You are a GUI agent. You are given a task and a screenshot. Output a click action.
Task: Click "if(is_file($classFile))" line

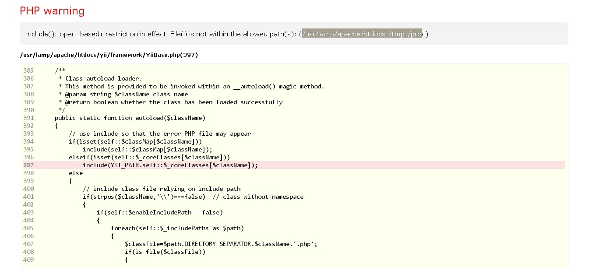pyautogui.click(x=165, y=252)
